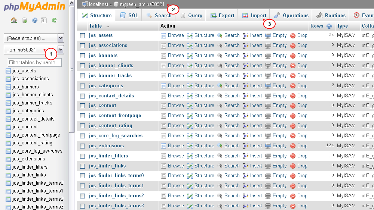
Task: Click the Insert icon for jos_content_frontpage row
Action: tap(246, 116)
